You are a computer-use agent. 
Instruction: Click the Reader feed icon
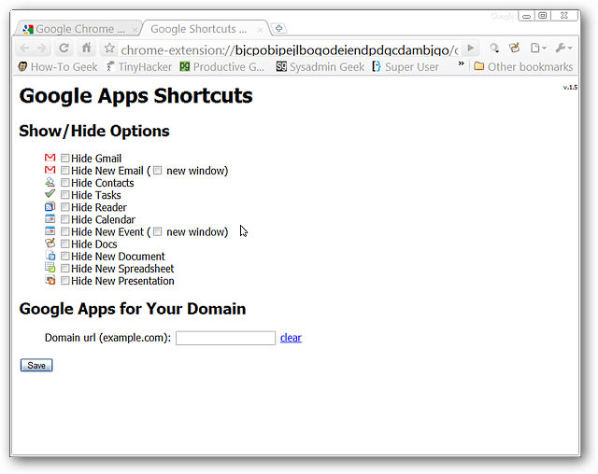pos(50,207)
